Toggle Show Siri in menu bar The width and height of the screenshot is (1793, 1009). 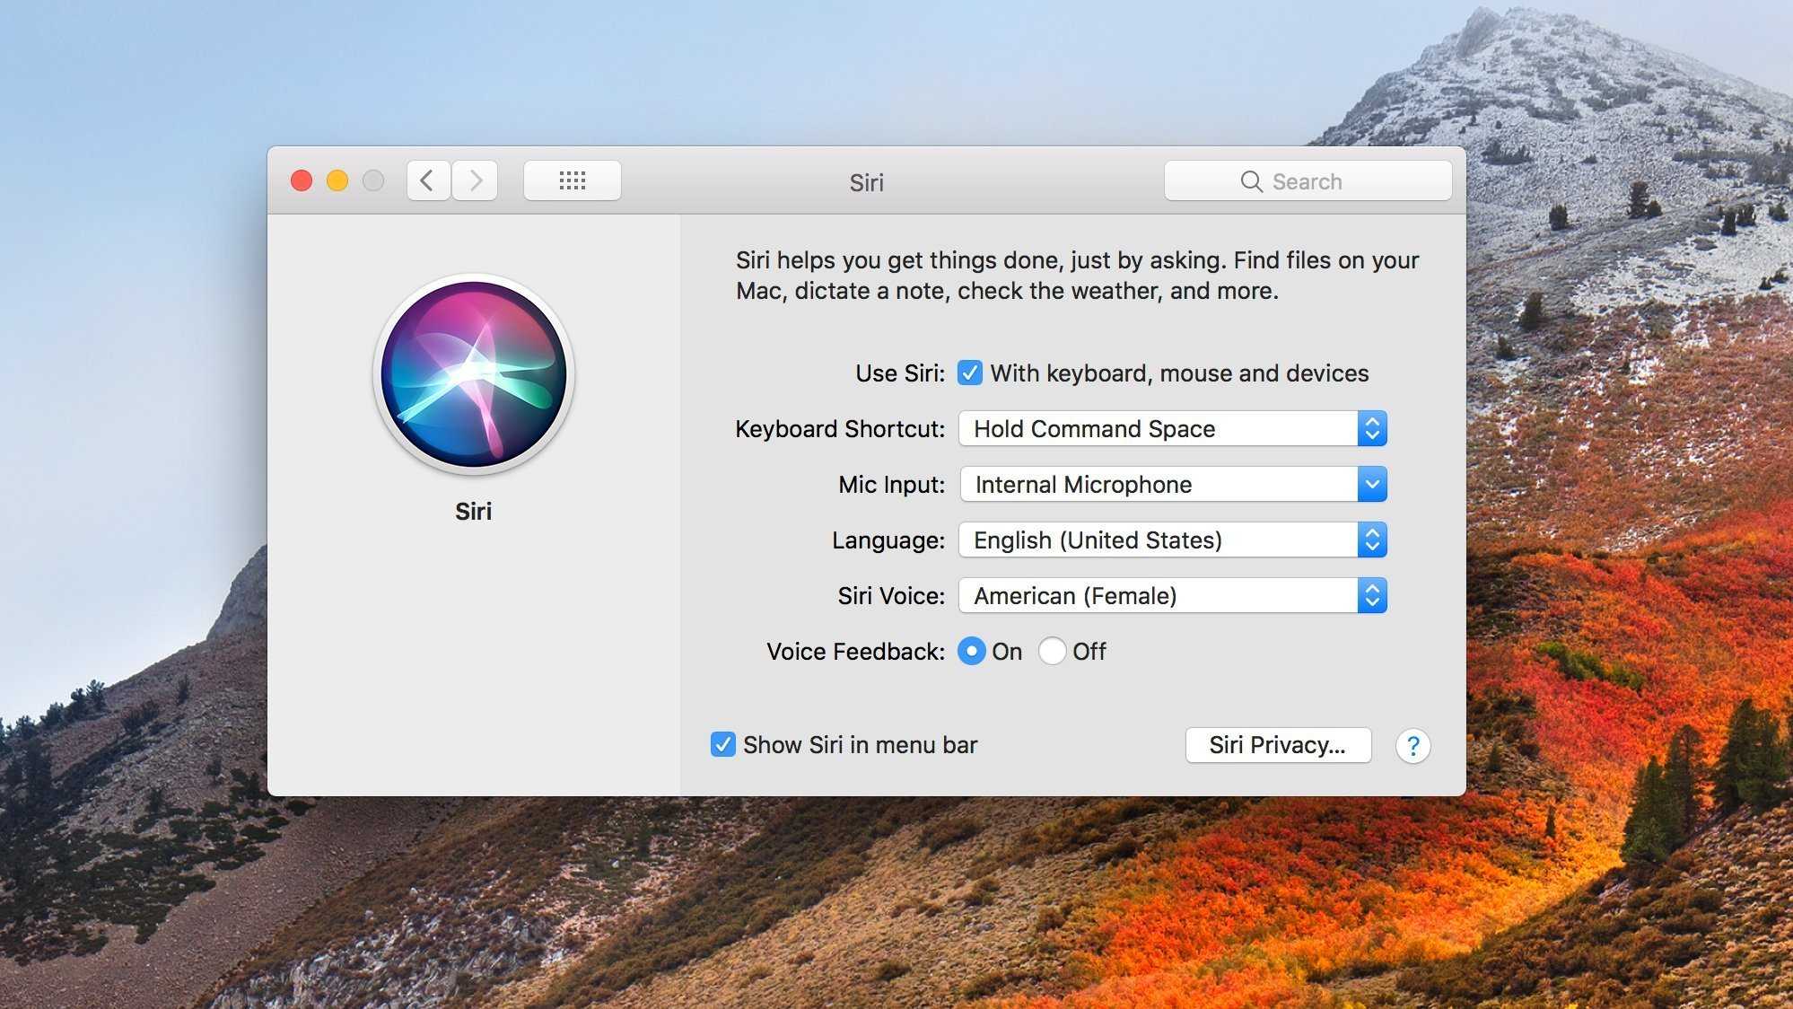[722, 744]
